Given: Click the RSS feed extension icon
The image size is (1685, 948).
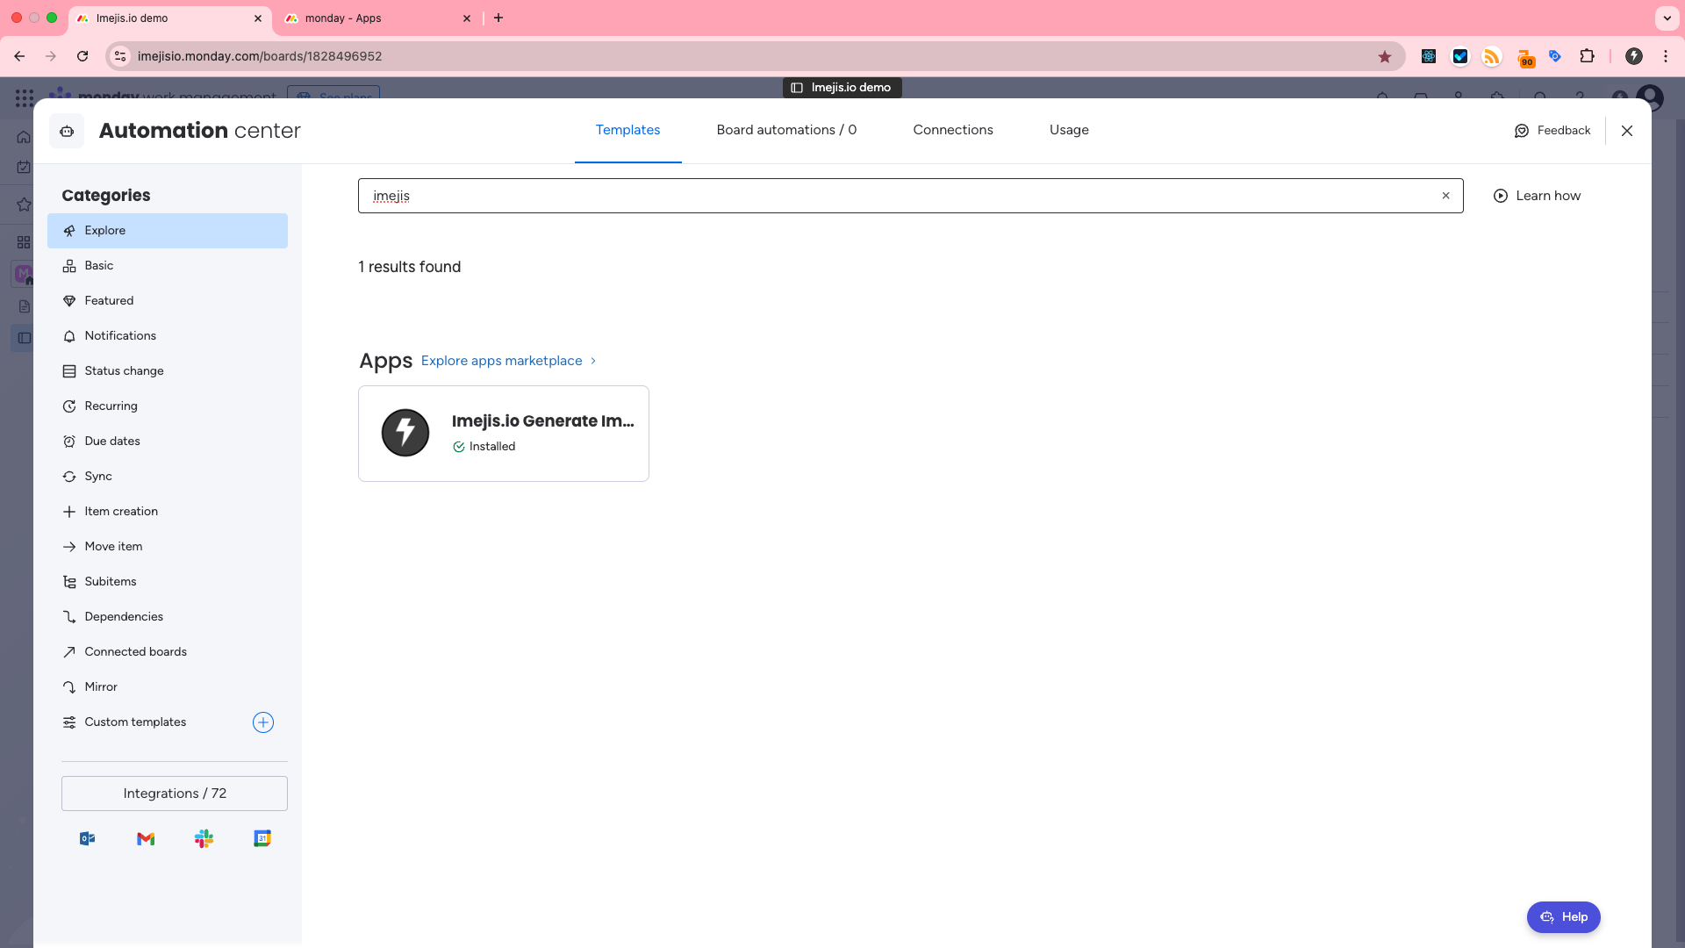Looking at the screenshot, I should coord(1492,56).
